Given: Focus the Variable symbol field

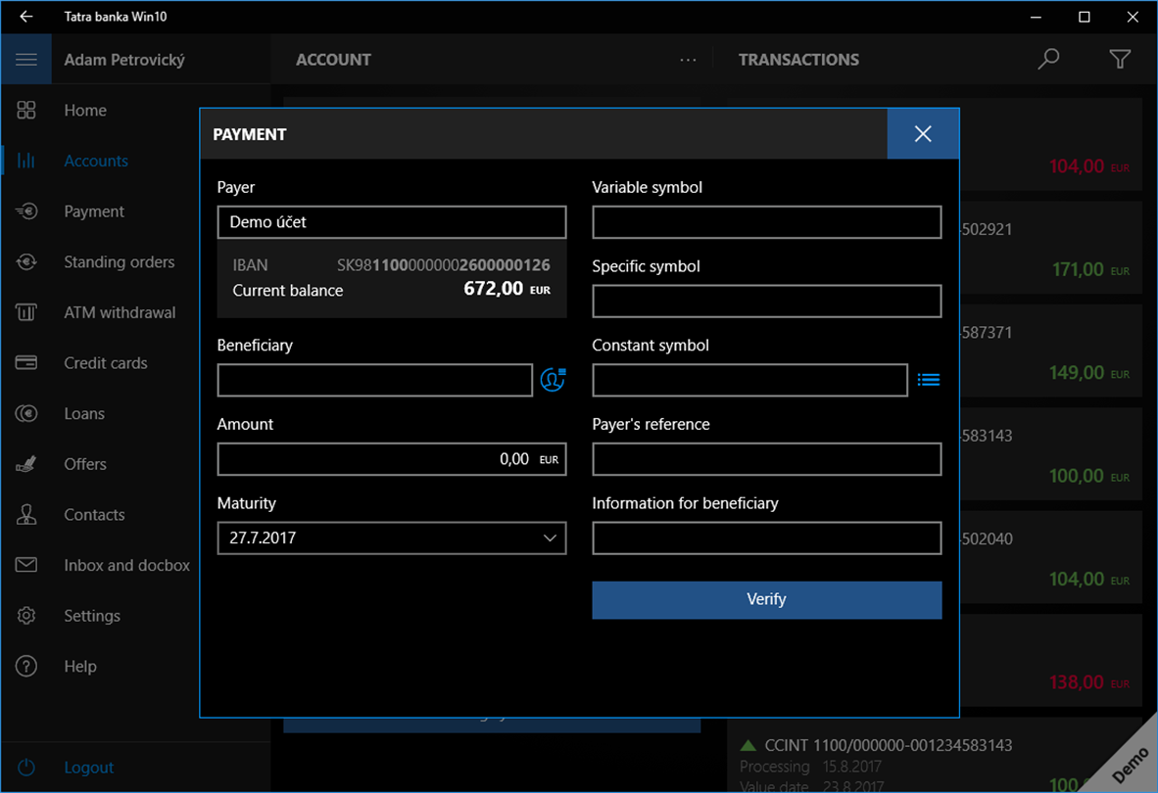Looking at the screenshot, I should pos(766,222).
